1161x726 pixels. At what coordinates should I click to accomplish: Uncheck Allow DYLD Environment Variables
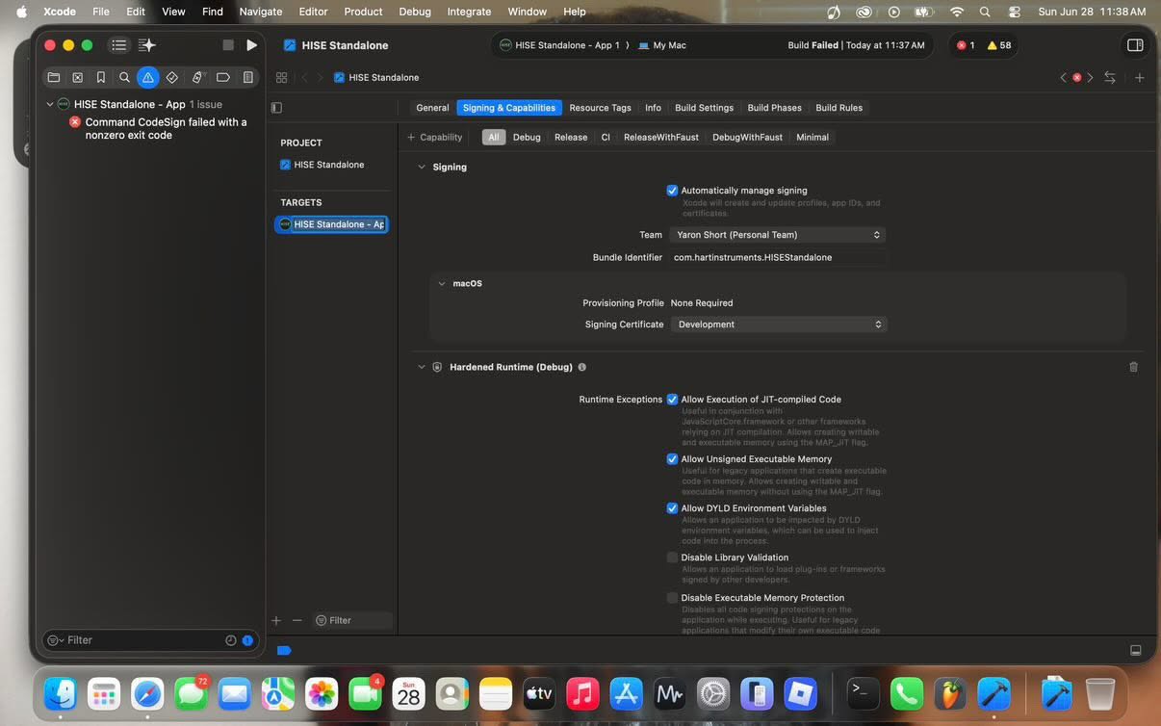[672, 508]
